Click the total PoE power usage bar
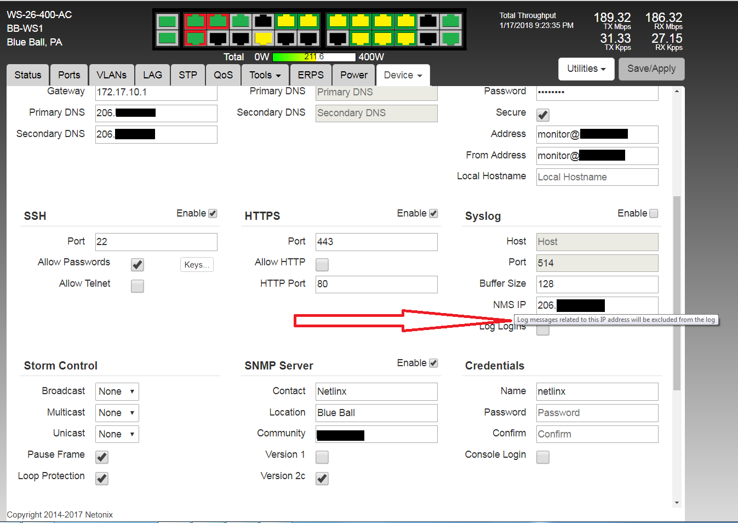The width and height of the screenshot is (738, 523). [314, 57]
